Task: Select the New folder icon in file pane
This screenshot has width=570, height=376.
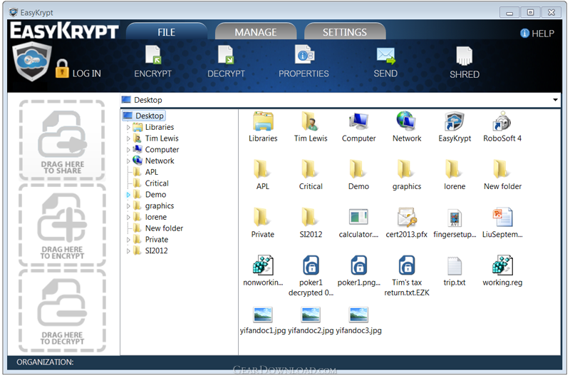Action: 502,169
